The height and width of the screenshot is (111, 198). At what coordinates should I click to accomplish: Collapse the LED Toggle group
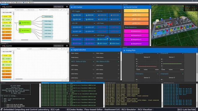(94, 11)
